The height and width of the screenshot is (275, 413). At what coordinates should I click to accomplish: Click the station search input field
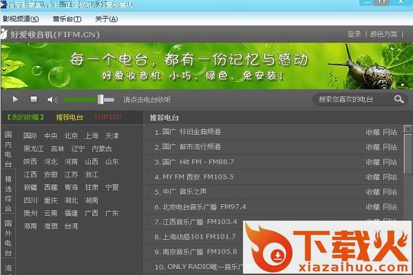point(353,100)
